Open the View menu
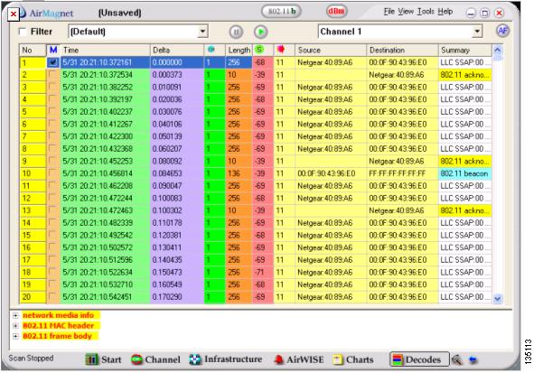534x373 pixels. (x=406, y=12)
